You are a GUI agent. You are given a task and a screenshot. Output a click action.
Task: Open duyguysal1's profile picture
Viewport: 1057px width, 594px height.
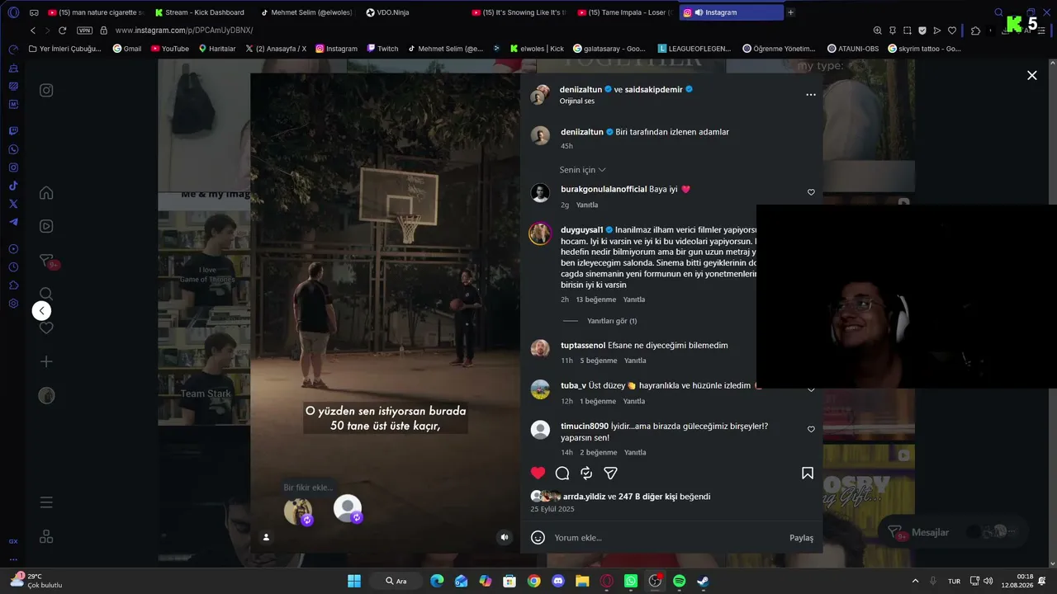[540, 233]
